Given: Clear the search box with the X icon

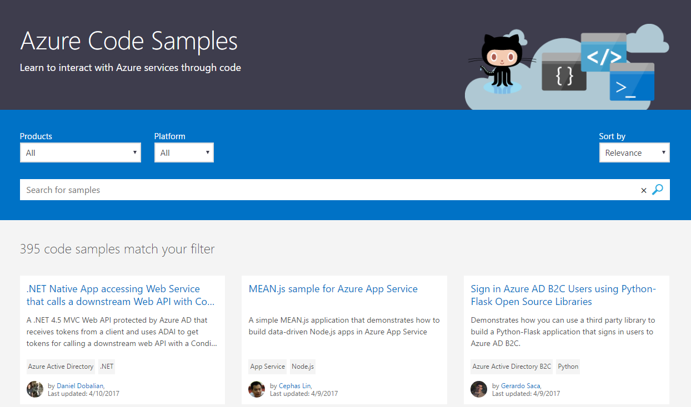Looking at the screenshot, I should (x=644, y=190).
